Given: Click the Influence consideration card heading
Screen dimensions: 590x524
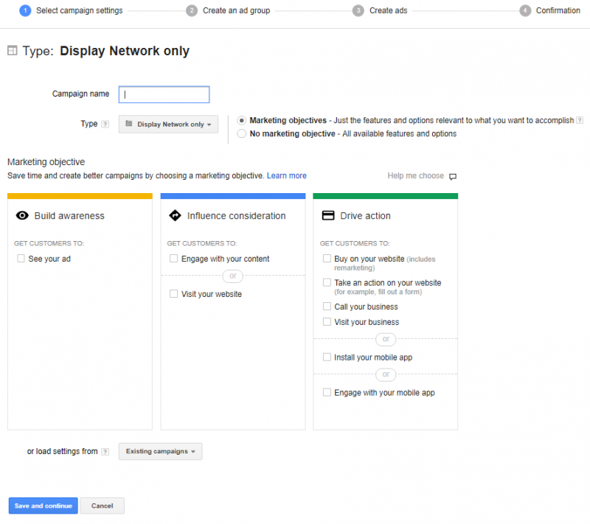Looking at the screenshot, I should pos(237,216).
